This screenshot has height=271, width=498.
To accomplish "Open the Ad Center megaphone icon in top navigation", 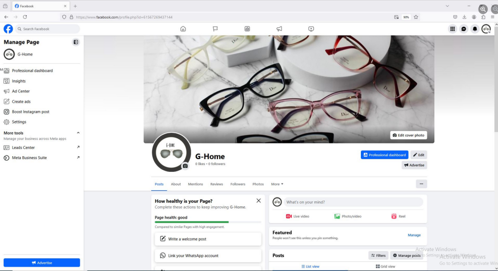I will click(x=279, y=29).
